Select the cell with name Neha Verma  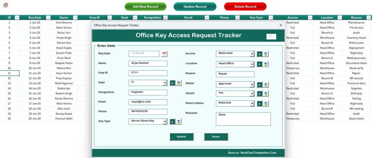[64, 28]
